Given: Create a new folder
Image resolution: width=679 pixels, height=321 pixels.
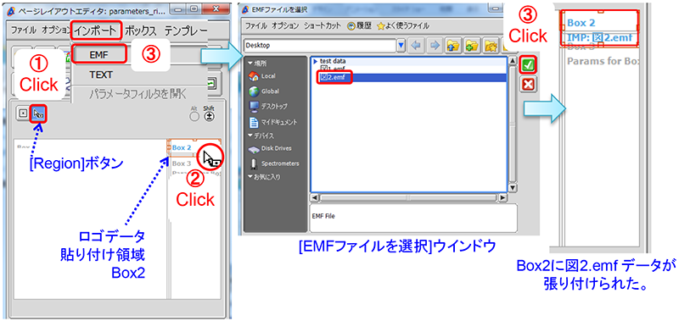Looking at the screenshot, I should [472, 45].
